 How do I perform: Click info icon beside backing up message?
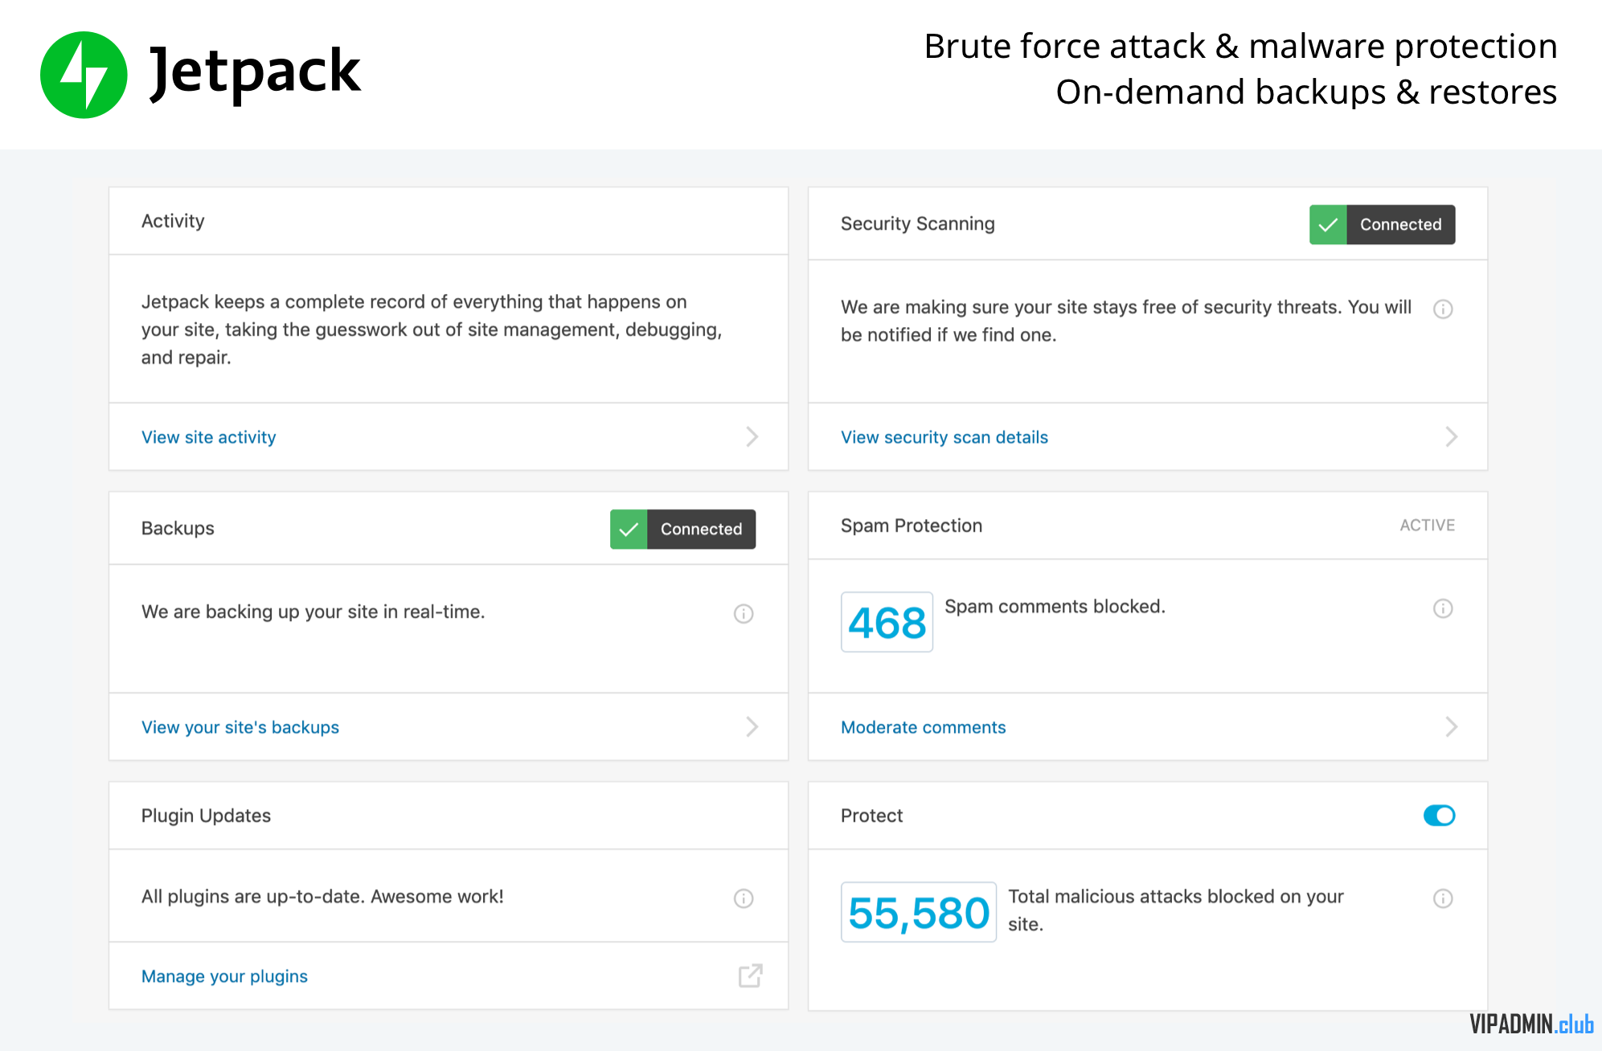tap(744, 614)
